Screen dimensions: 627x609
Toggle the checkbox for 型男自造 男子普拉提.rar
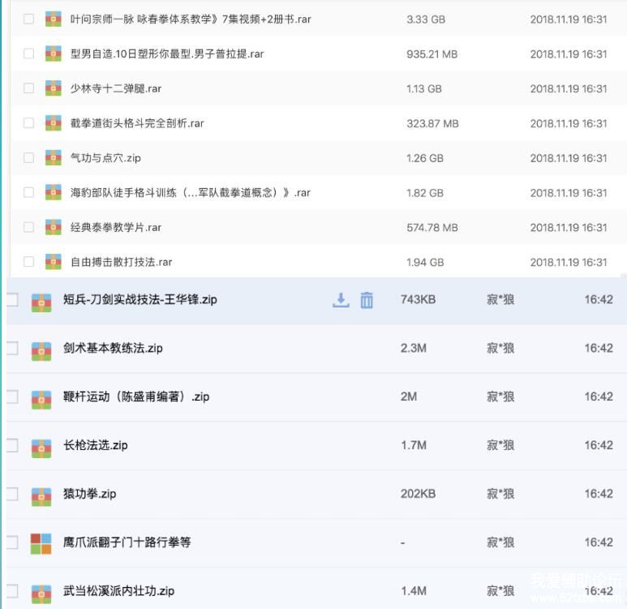pyautogui.click(x=29, y=54)
